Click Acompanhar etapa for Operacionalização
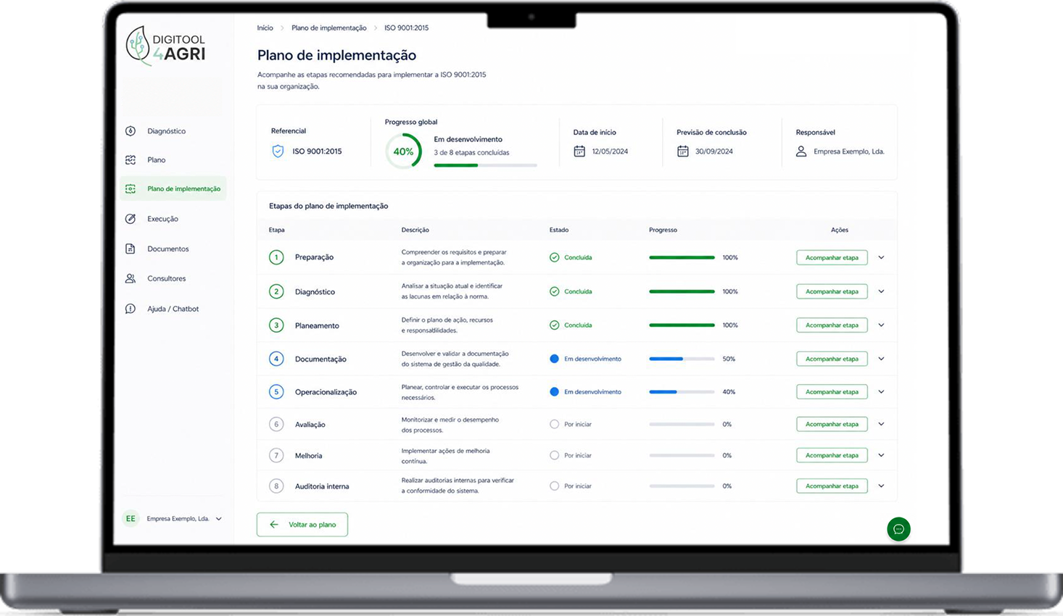 click(832, 392)
